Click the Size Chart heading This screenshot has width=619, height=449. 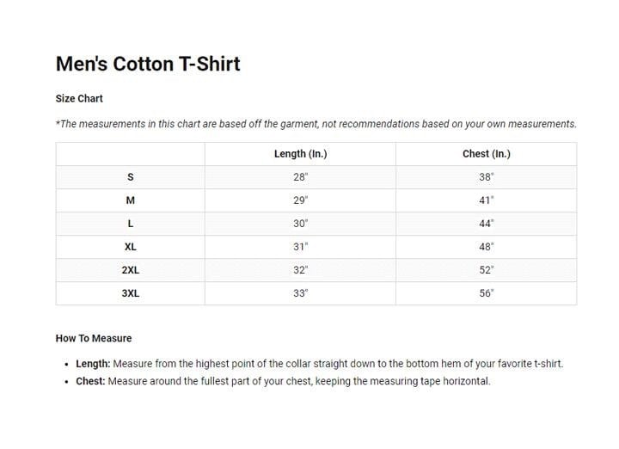pyautogui.click(x=79, y=99)
